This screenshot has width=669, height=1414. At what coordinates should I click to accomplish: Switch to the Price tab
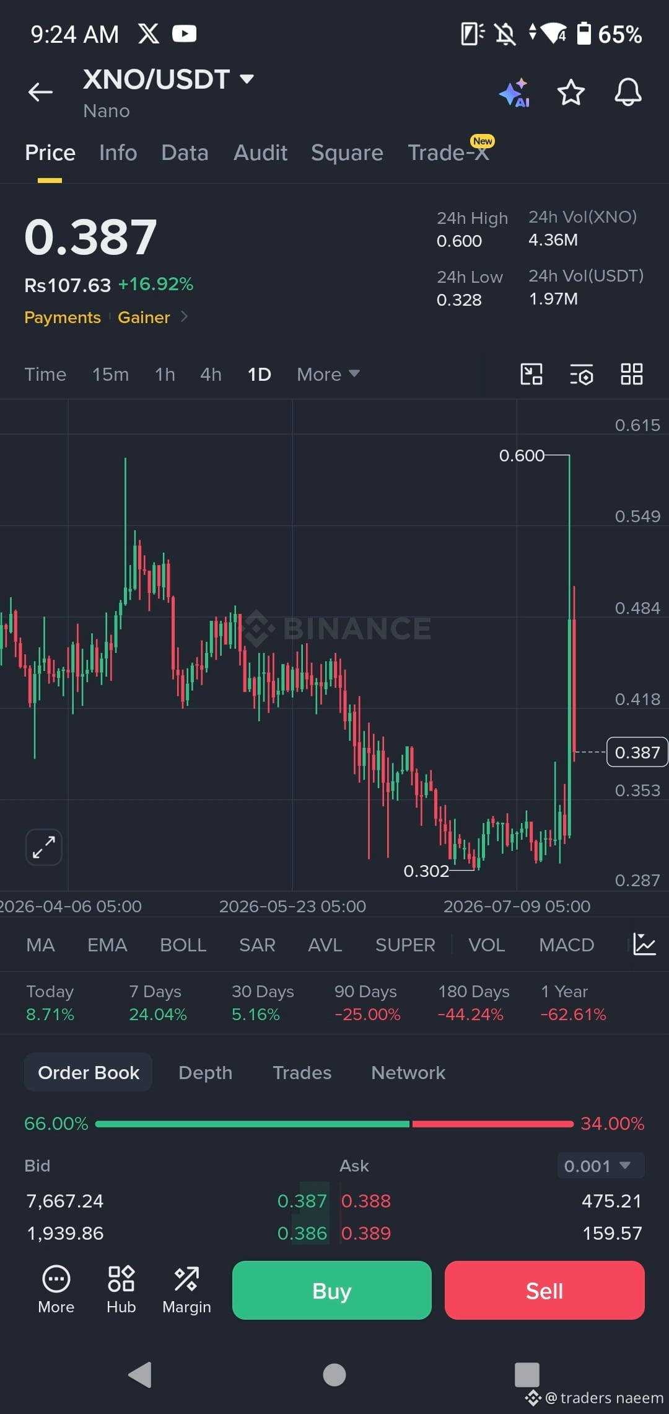[50, 153]
